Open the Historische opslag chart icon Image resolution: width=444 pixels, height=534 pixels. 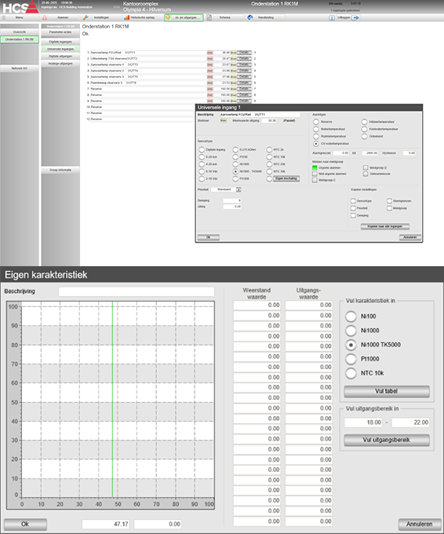[x=126, y=17]
